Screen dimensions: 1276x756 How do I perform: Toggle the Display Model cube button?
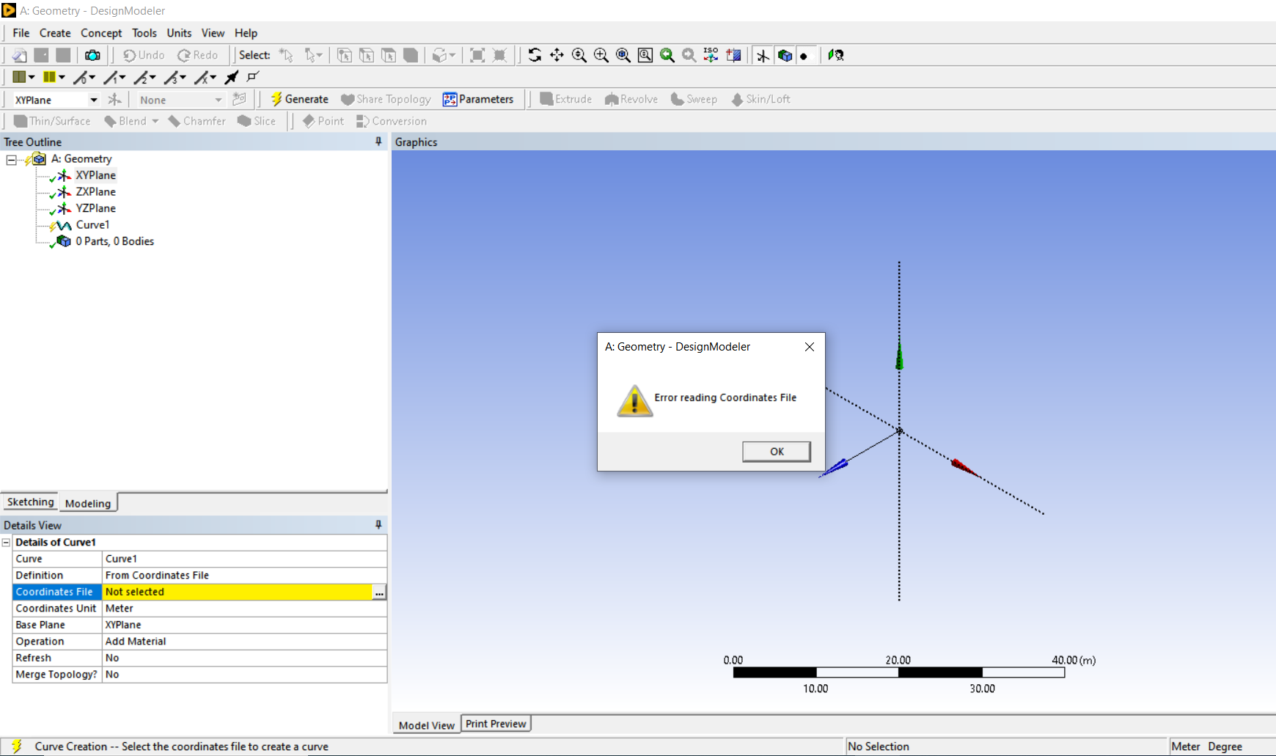(x=785, y=56)
